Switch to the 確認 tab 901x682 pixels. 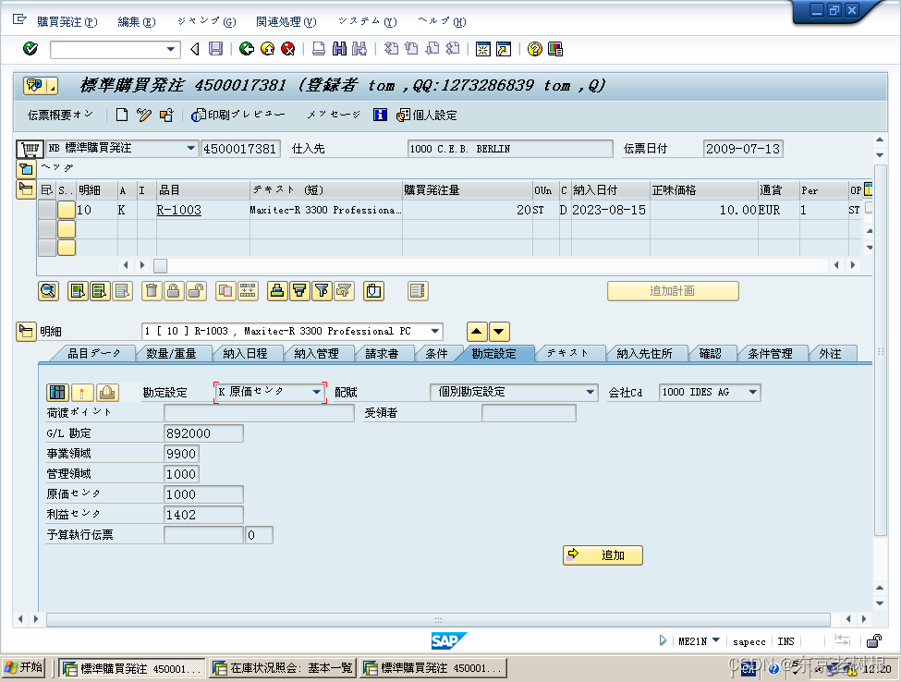711,353
